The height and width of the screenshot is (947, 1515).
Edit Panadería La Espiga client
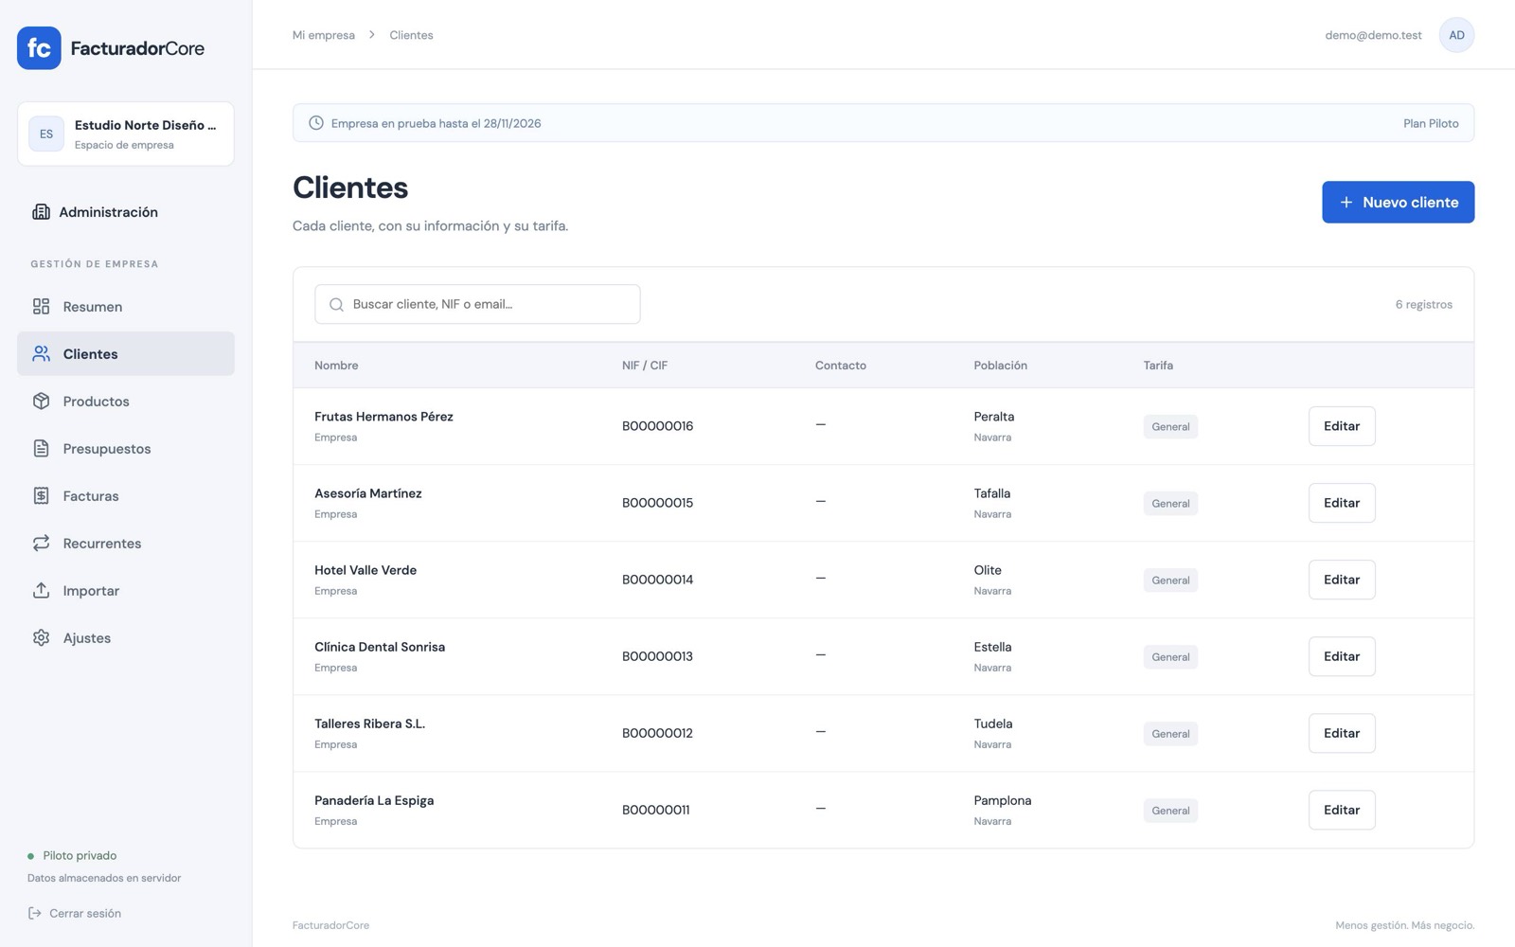[x=1341, y=810]
